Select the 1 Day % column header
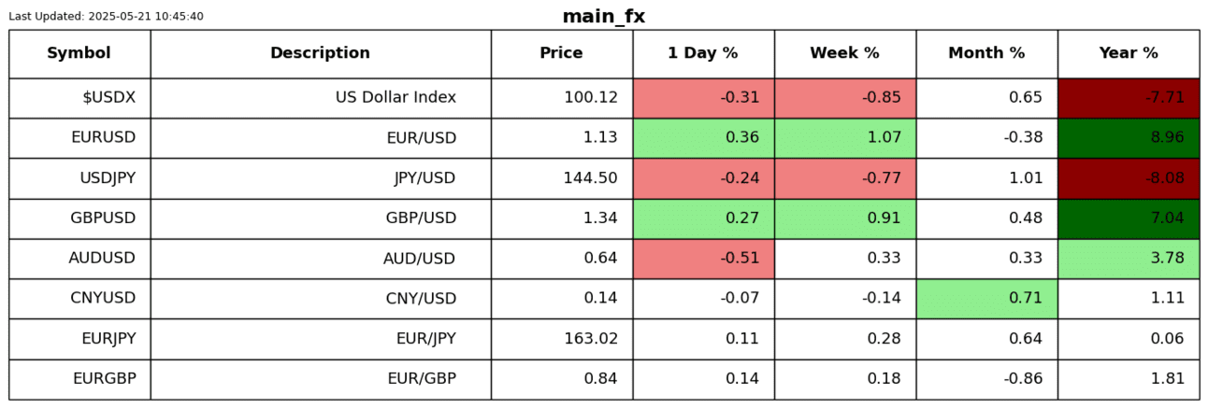This screenshot has height=408, width=1208. tap(703, 53)
